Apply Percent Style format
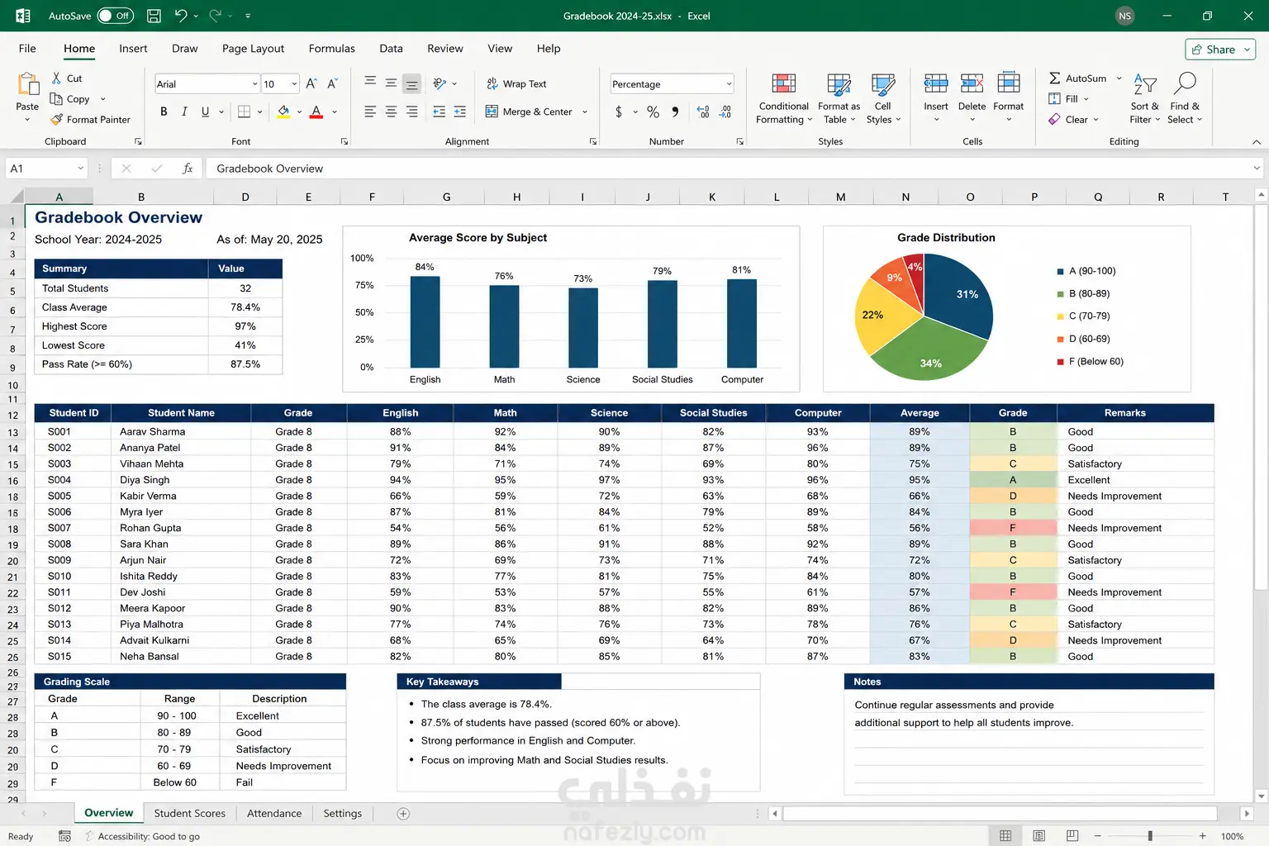This screenshot has width=1269, height=846. (653, 112)
